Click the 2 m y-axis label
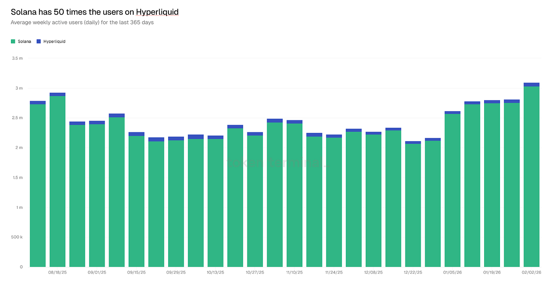549x285 pixels. click(19, 148)
